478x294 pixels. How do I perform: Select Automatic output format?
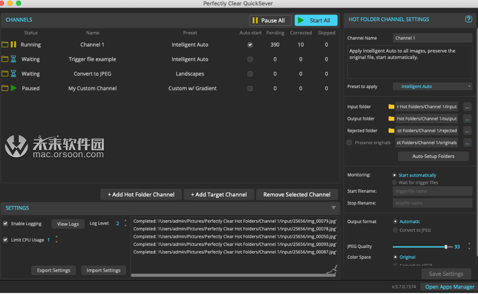pyautogui.click(x=395, y=222)
